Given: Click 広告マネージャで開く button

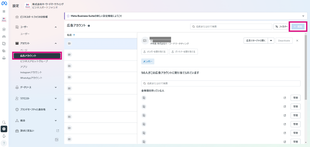Looking at the screenshot, I should 255,41.
